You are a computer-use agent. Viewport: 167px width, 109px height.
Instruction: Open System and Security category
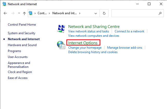click(x=22, y=33)
